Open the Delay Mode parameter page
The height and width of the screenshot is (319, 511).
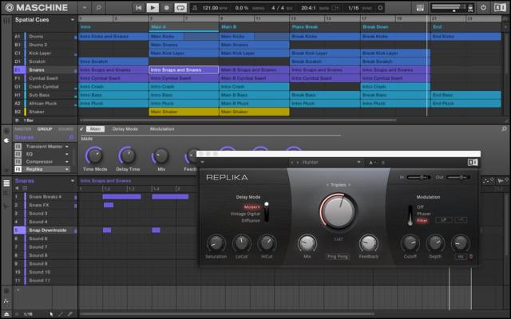(x=125, y=129)
